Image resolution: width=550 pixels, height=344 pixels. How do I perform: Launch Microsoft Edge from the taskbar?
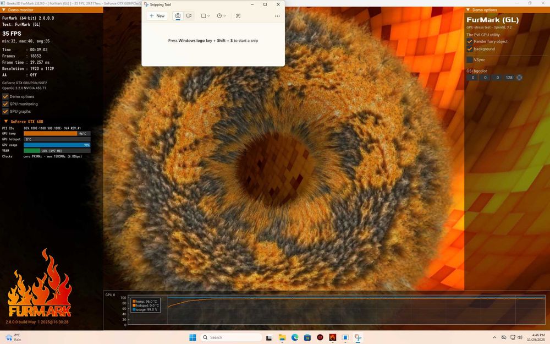pyautogui.click(x=295, y=338)
